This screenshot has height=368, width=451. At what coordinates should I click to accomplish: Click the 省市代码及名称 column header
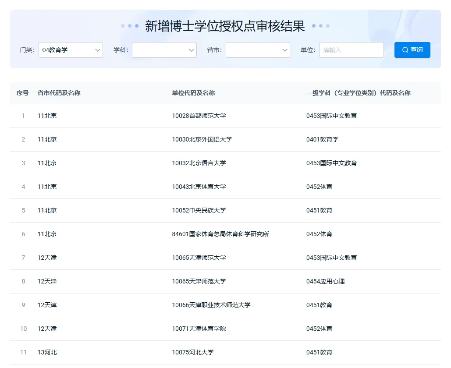[59, 93]
